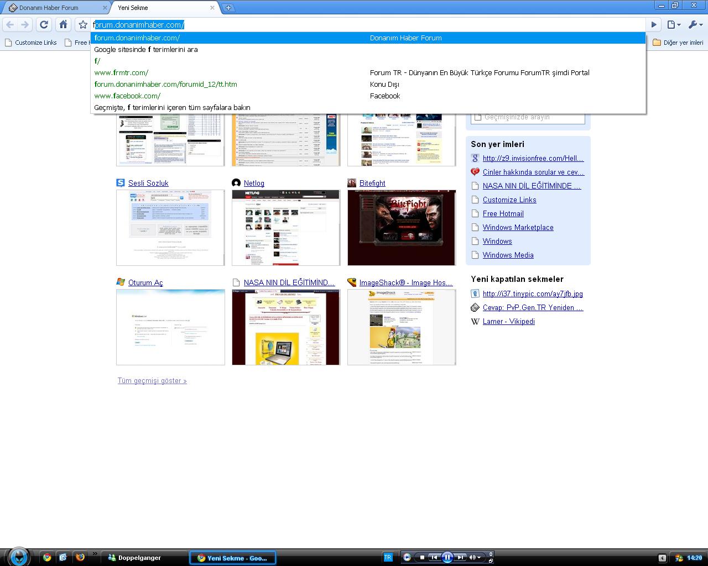Close the Yeni Sekme tab
The width and height of the screenshot is (708, 566).
pyautogui.click(x=212, y=8)
